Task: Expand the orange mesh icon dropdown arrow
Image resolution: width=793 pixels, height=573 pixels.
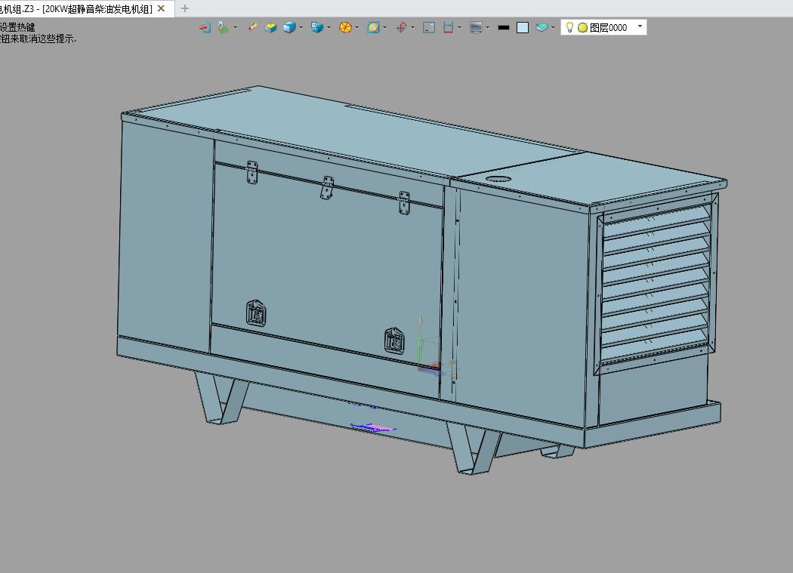Action: tap(357, 28)
